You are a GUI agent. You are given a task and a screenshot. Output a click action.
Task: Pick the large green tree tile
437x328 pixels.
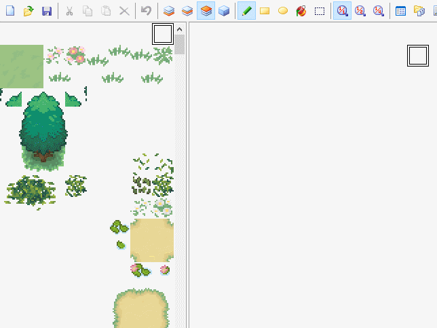click(43, 129)
